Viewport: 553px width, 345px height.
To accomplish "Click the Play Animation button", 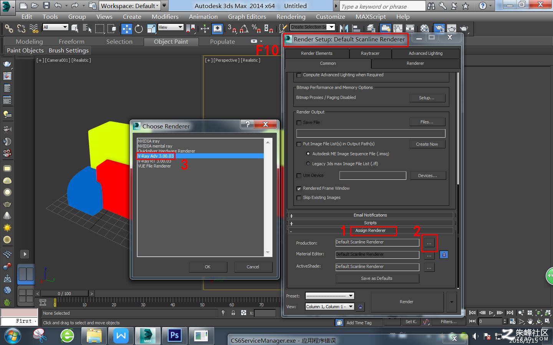I will click(491, 313).
